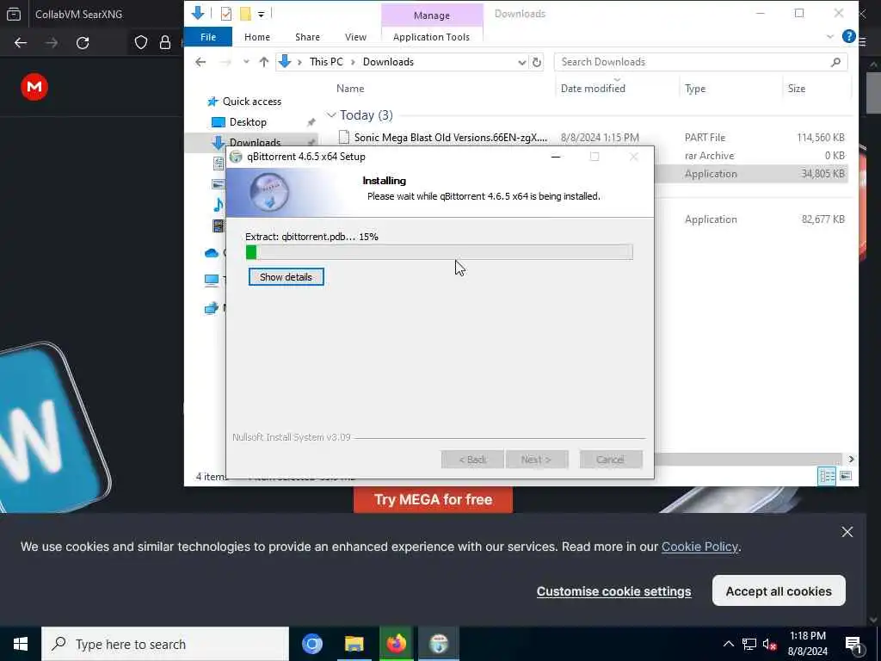Expand the Explorer ribbon with chevron
Image resolution: width=881 pixels, height=661 pixels.
830,36
